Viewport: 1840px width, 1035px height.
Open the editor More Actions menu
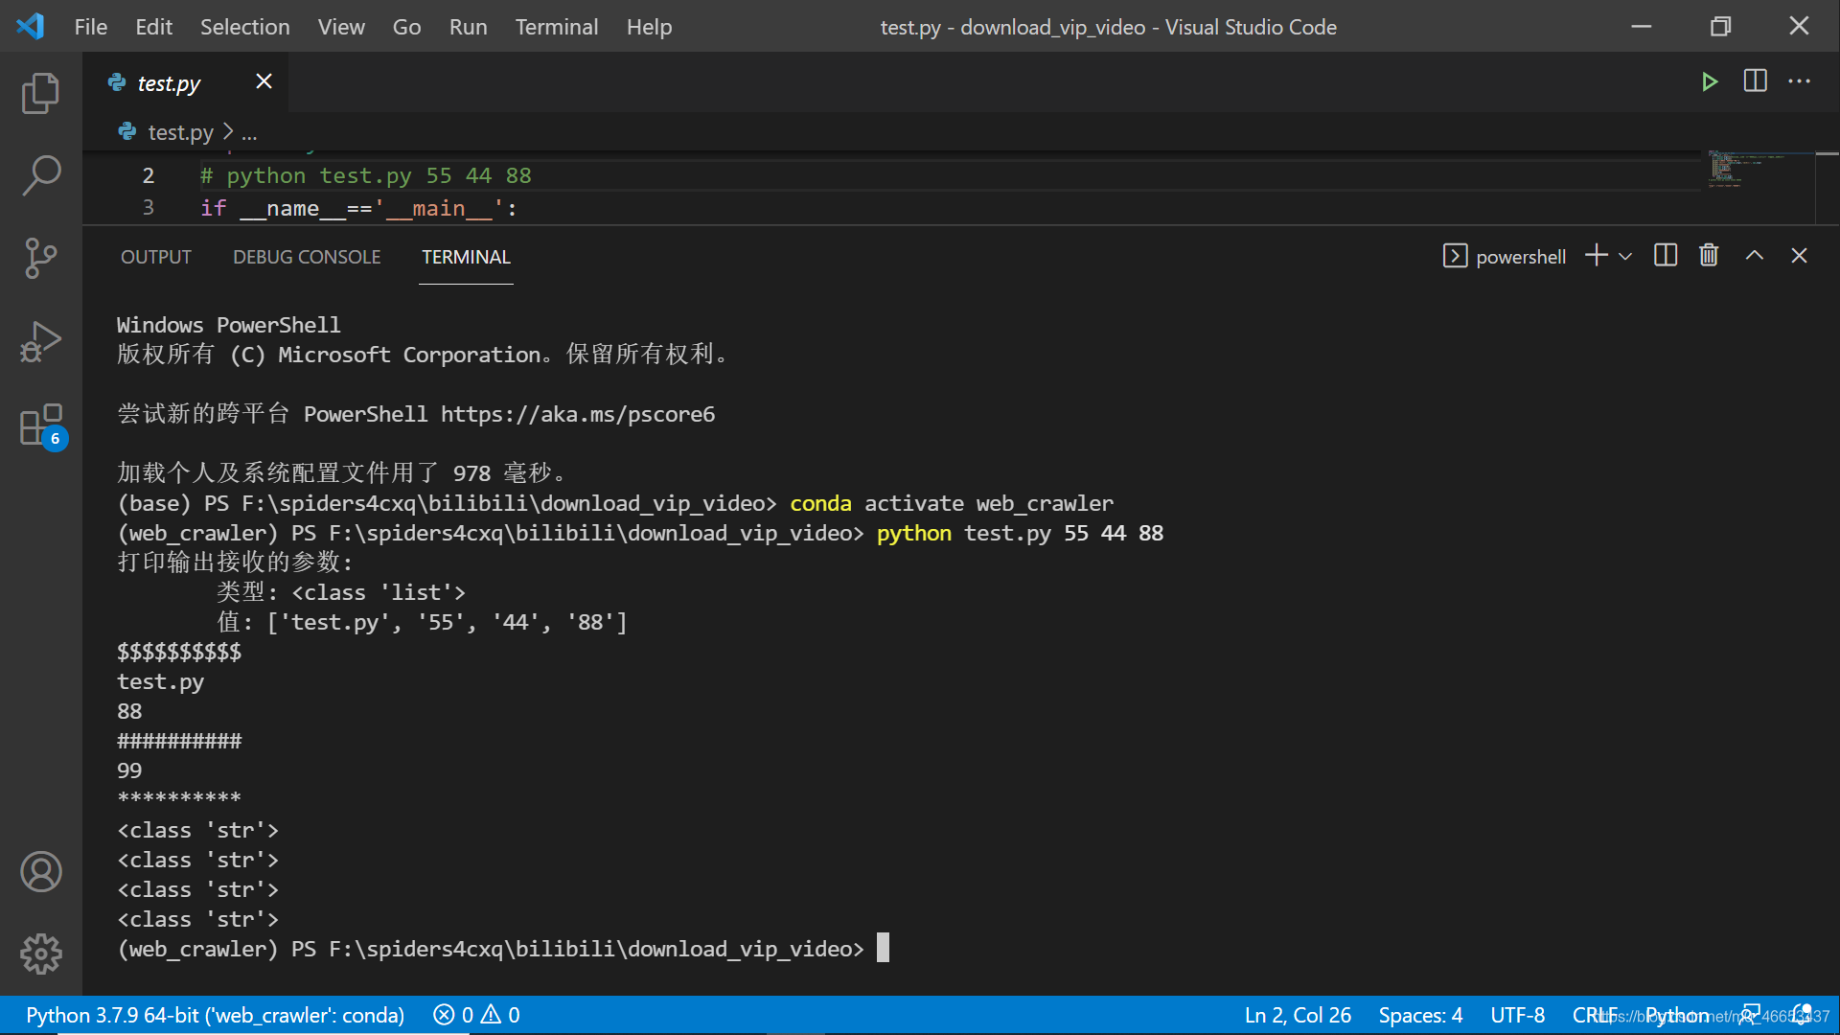click(1800, 81)
